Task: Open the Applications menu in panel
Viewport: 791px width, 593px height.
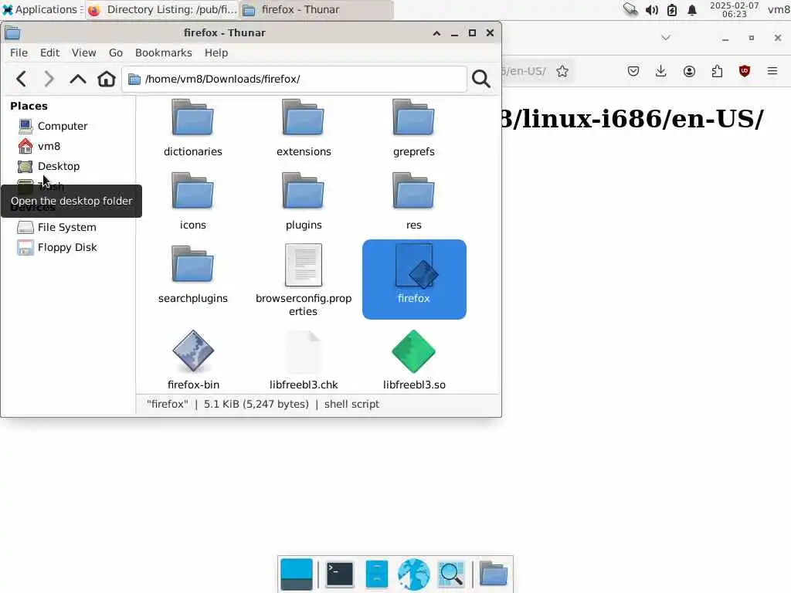Action: click(40, 9)
